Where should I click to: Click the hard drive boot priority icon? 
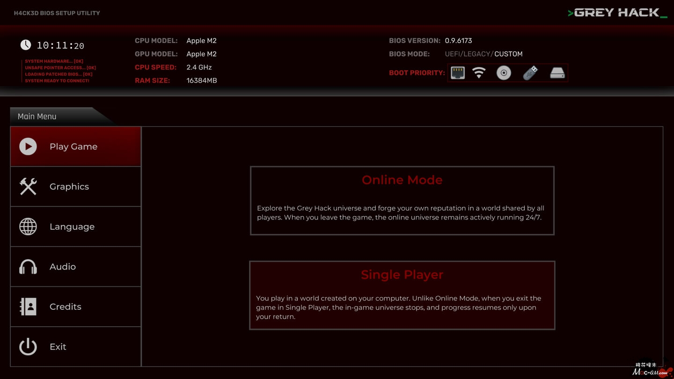[x=557, y=73]
